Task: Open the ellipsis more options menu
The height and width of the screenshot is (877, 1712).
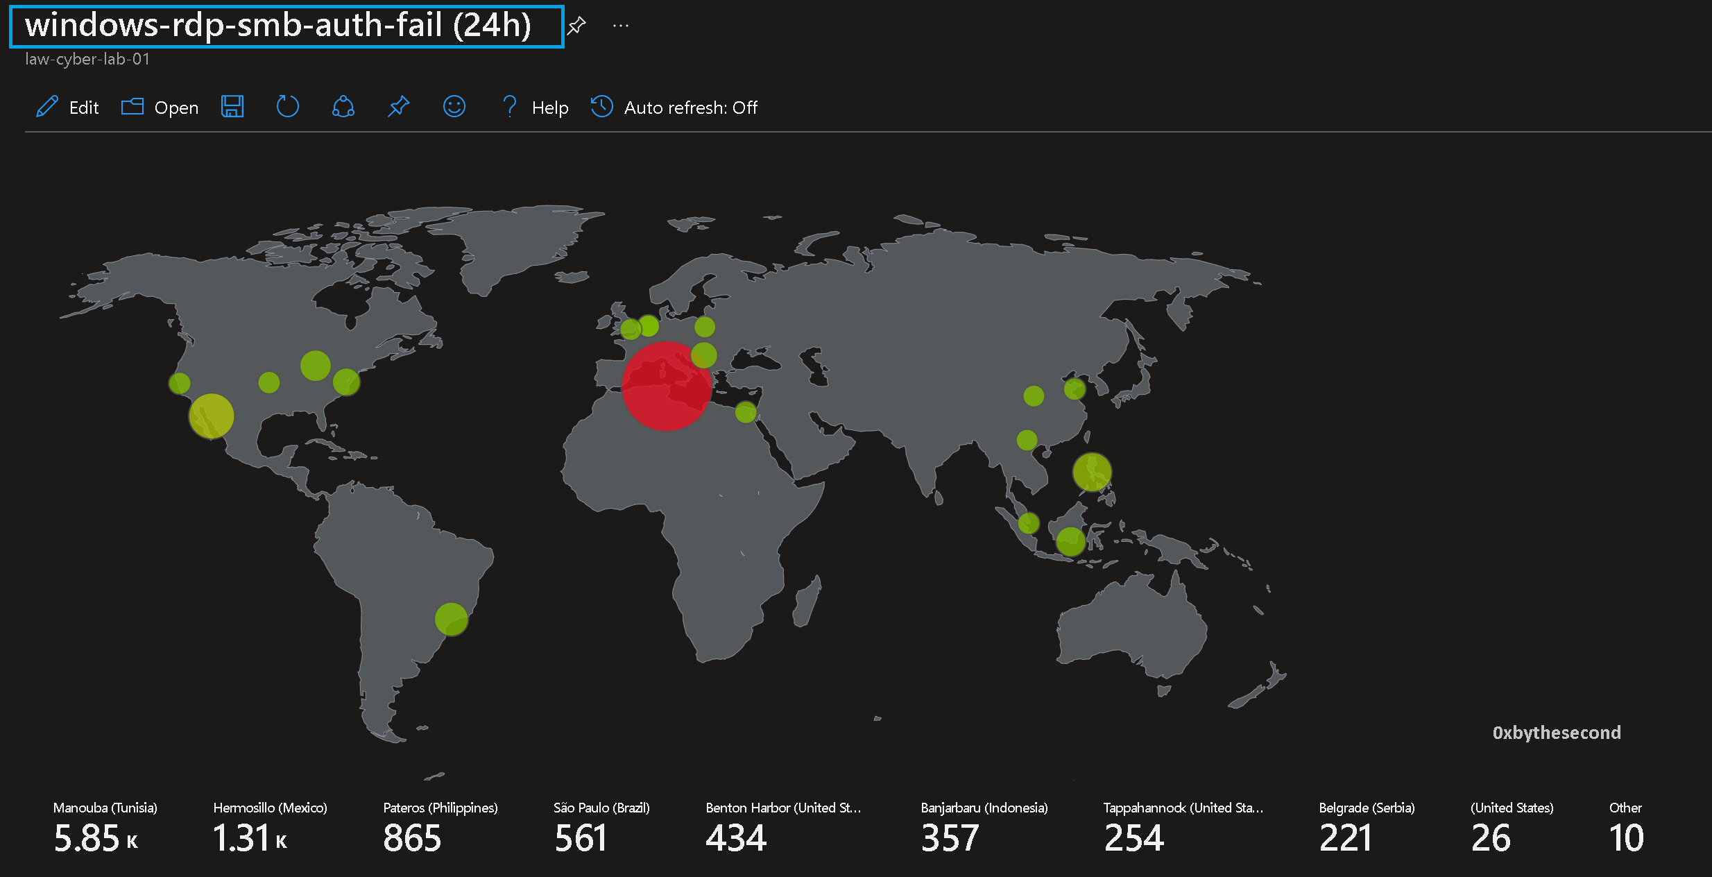Action: [x=621, y=26]
